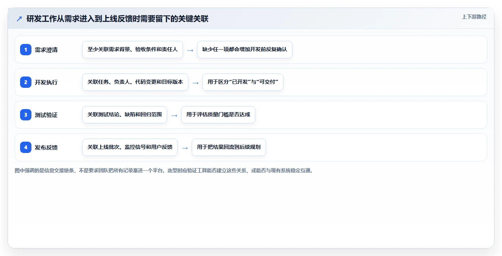Click the arrow icon beside the title
Viewport: 502px width, 256px height.
(x=19, y=19)
